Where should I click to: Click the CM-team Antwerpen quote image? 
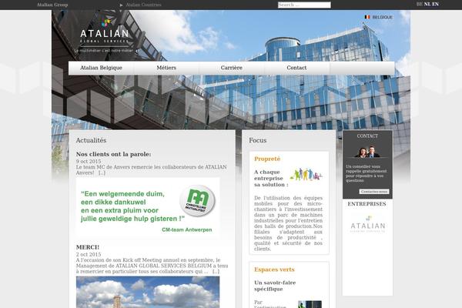148,208
